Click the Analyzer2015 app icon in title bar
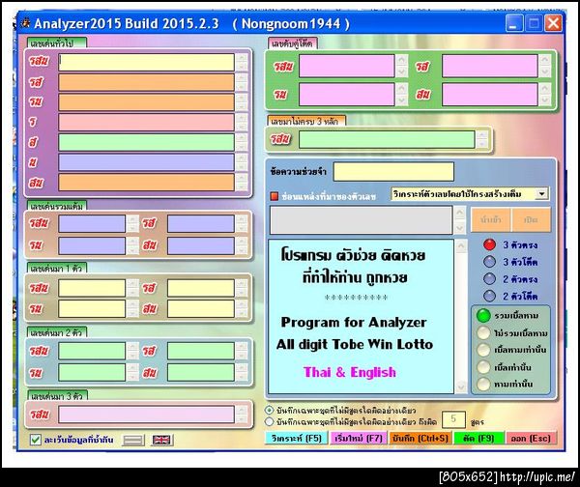The image size is (580, 487). pyautogui.click(x=25, y=23)
